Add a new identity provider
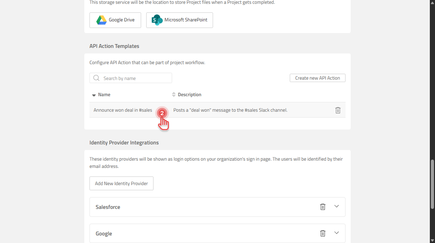 (121, 183)
